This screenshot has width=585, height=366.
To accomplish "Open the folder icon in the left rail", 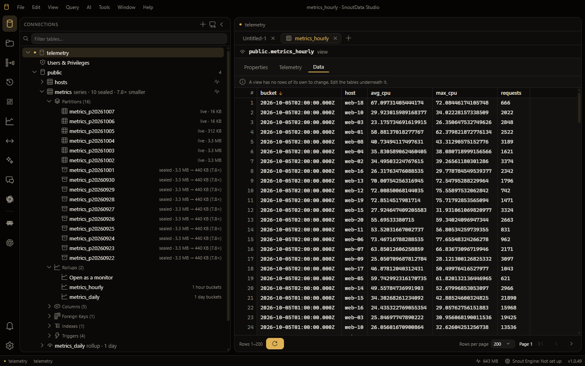I will [x=10, y=43].
